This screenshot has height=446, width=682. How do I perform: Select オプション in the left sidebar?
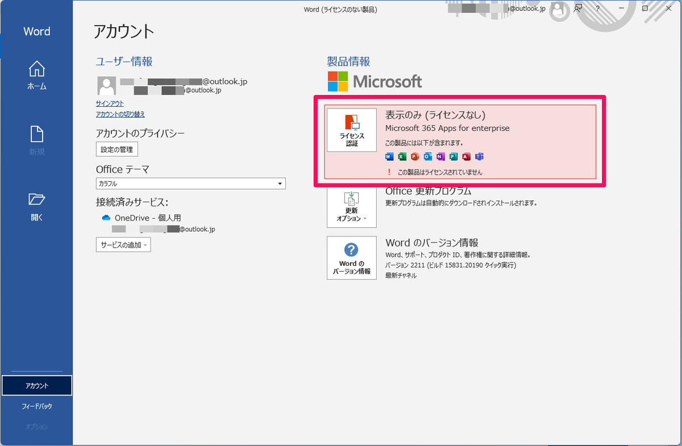click(x=37, y=427)
